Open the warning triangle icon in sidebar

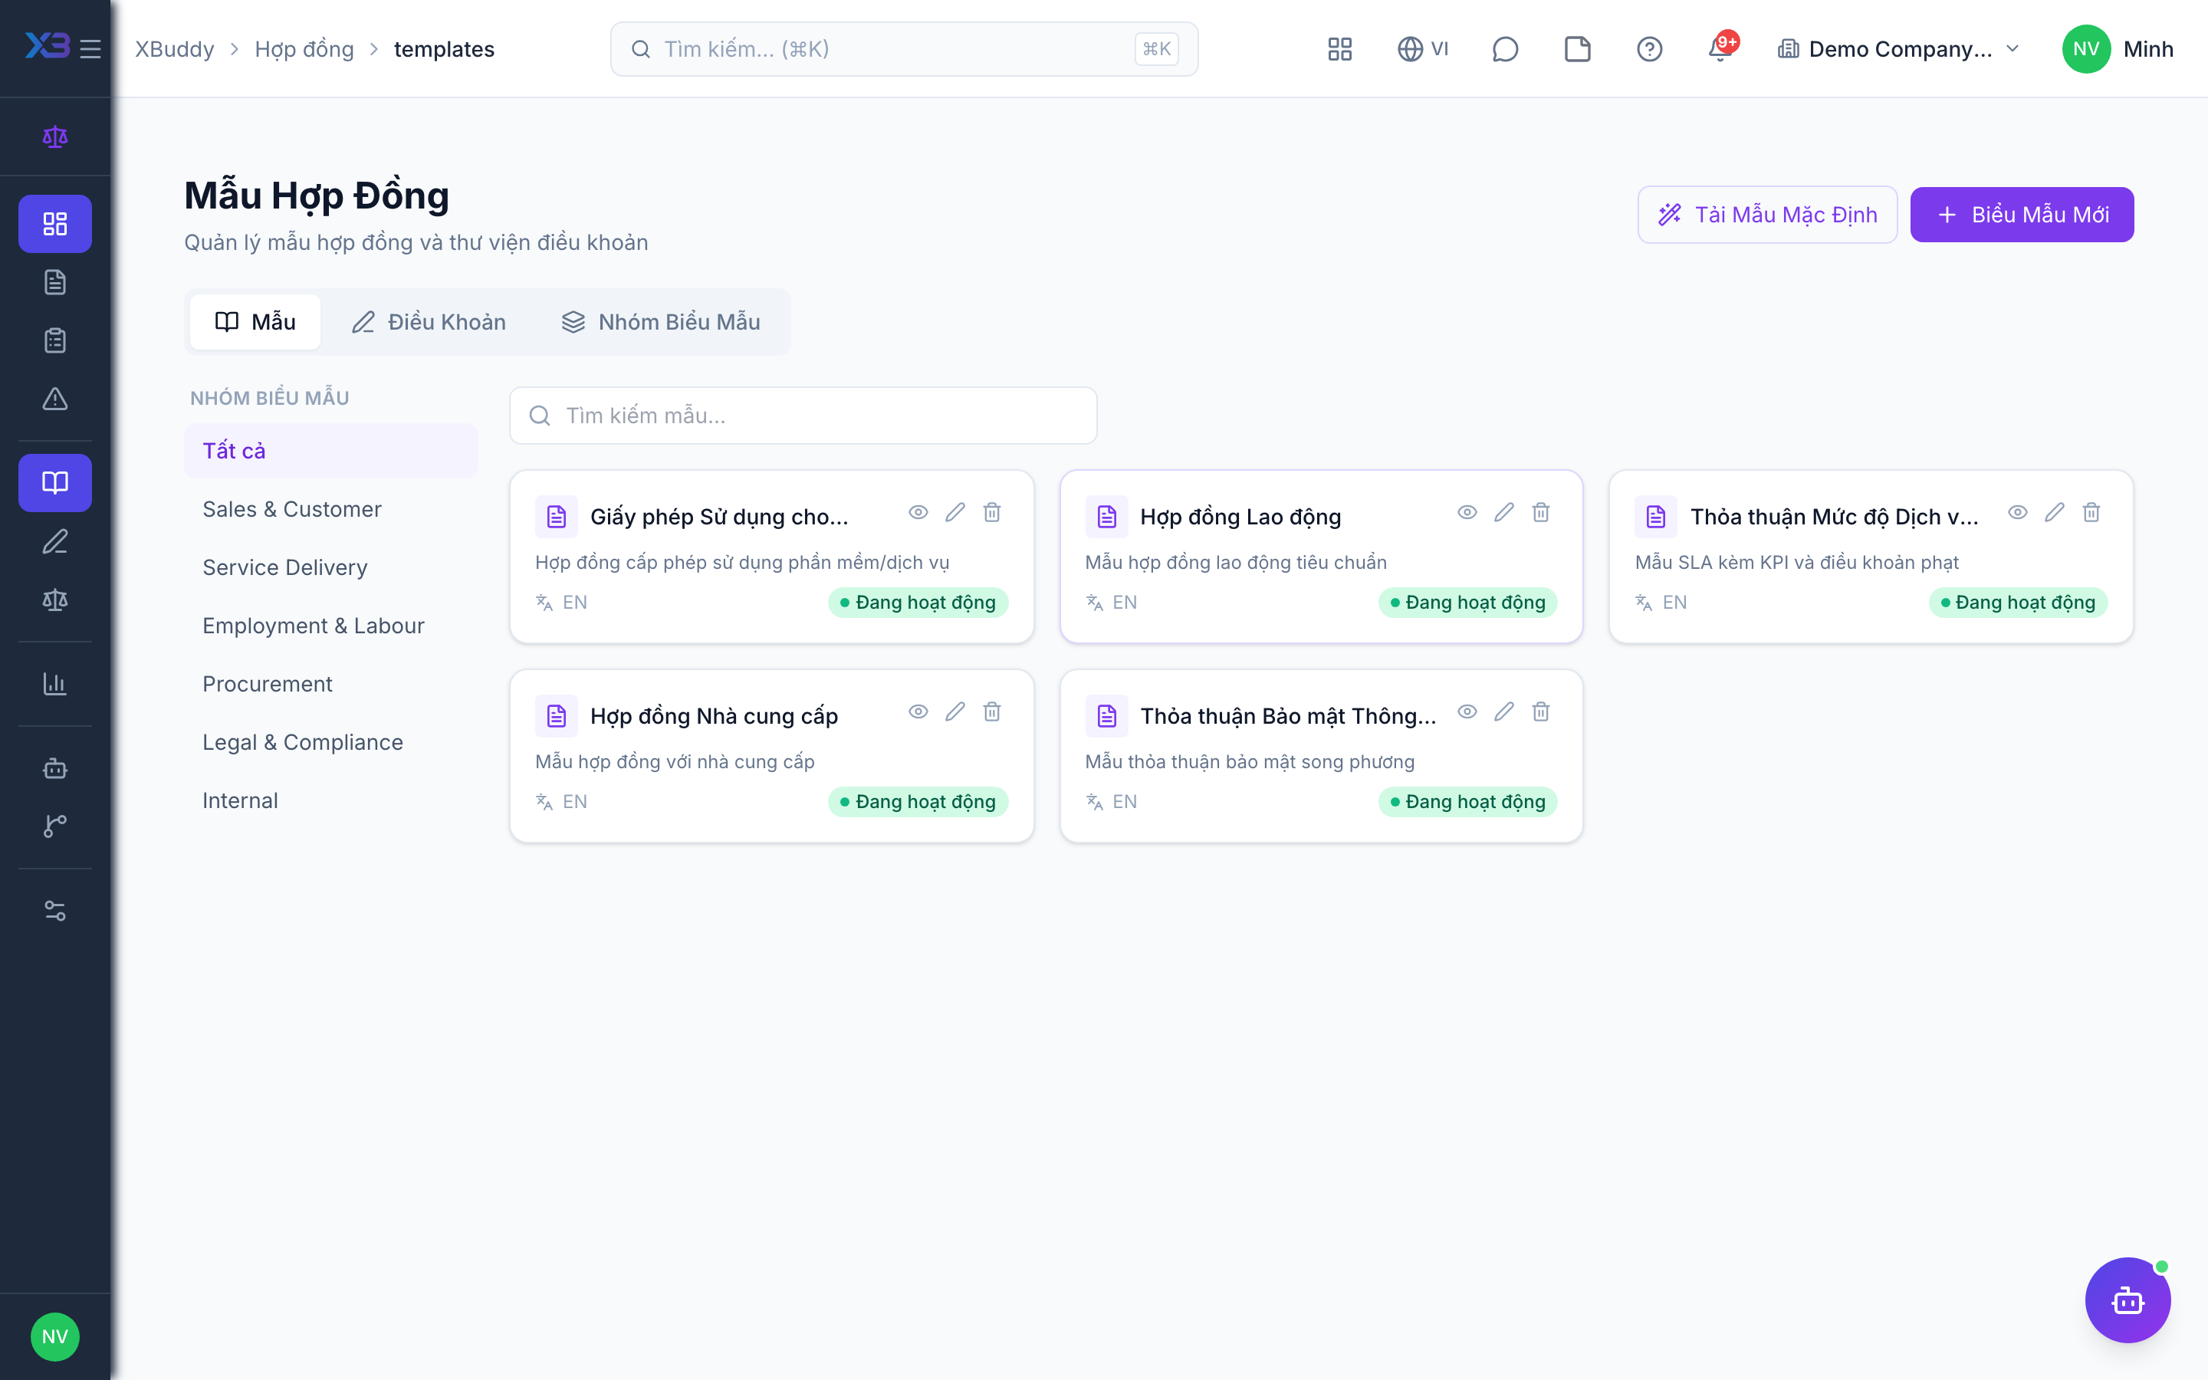[x=54, y=399]
